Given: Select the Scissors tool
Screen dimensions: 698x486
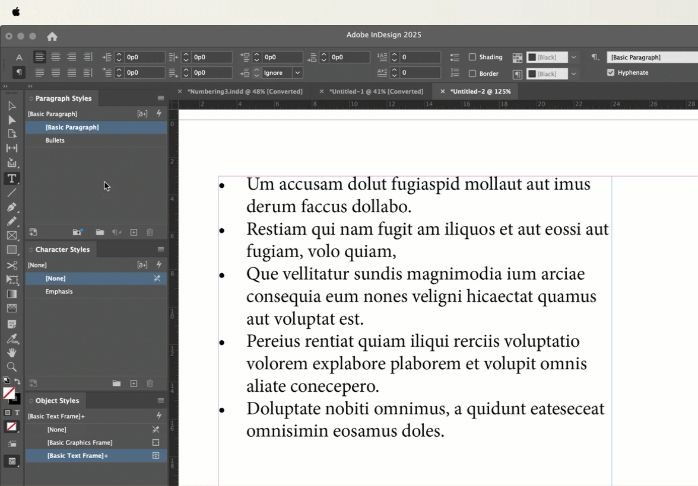Looking at the screenshot, I should click(12, 266).
